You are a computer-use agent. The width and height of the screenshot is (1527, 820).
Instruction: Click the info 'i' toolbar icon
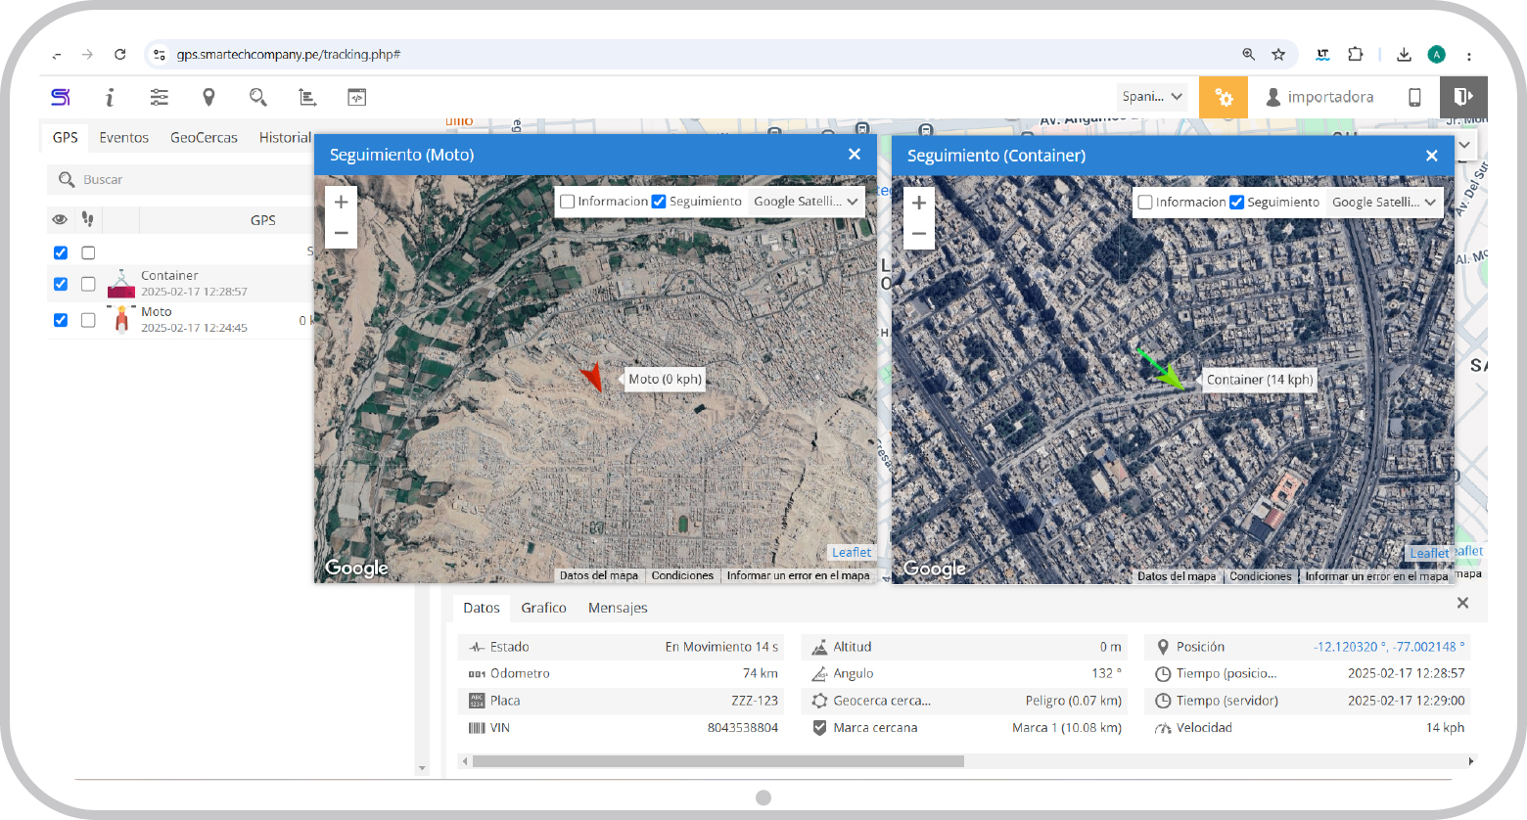110,97
